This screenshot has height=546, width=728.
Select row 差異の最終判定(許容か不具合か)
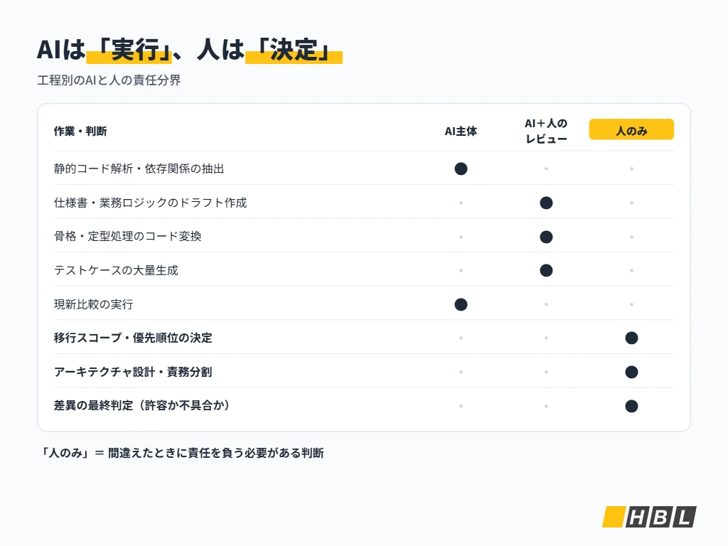(364, 406)
